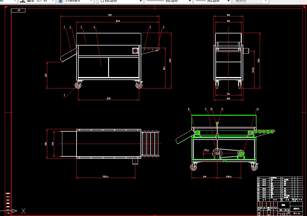
Task: Click part balloon number 1
Action: point(64,27)
